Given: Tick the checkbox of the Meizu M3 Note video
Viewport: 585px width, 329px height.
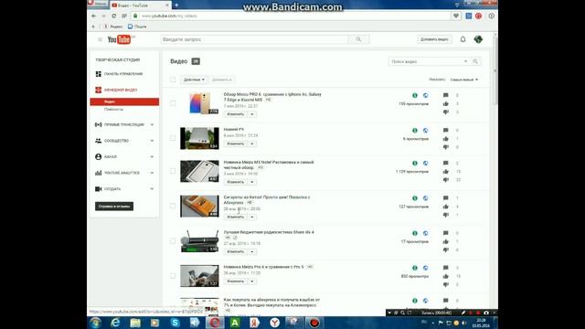Looking at the screenshot, I should click(173, 171).
